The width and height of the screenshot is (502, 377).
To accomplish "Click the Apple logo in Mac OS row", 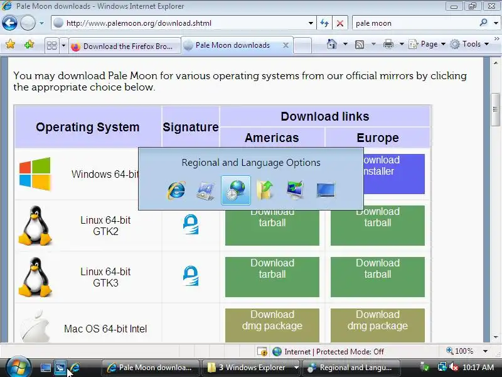I will [x=35, y=326].
